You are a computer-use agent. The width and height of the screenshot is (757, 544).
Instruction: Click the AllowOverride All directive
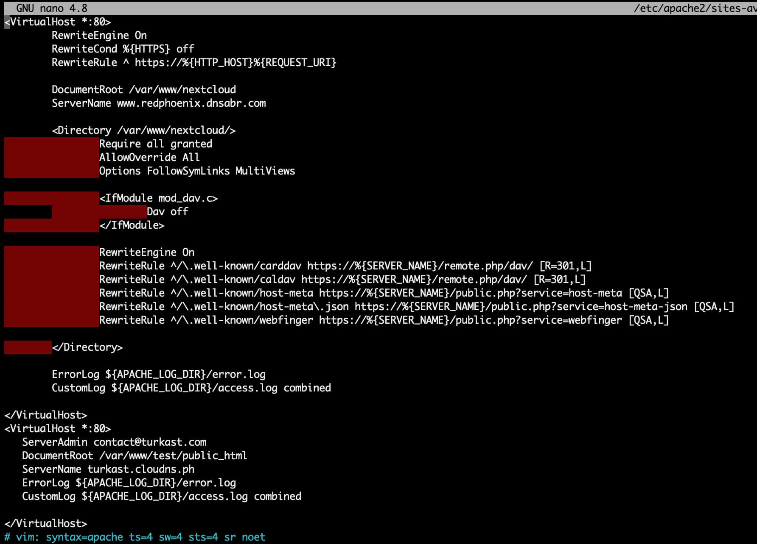149,157
